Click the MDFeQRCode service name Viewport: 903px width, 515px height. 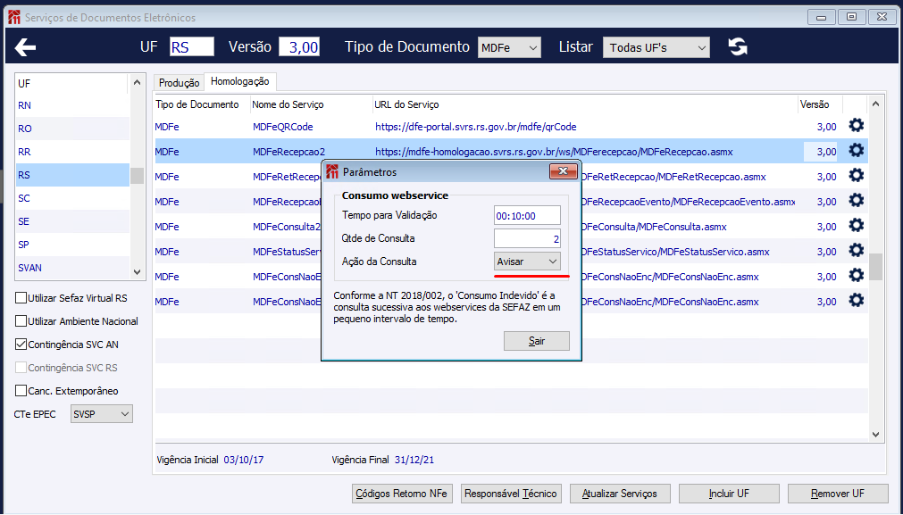[x=283, y=127]
